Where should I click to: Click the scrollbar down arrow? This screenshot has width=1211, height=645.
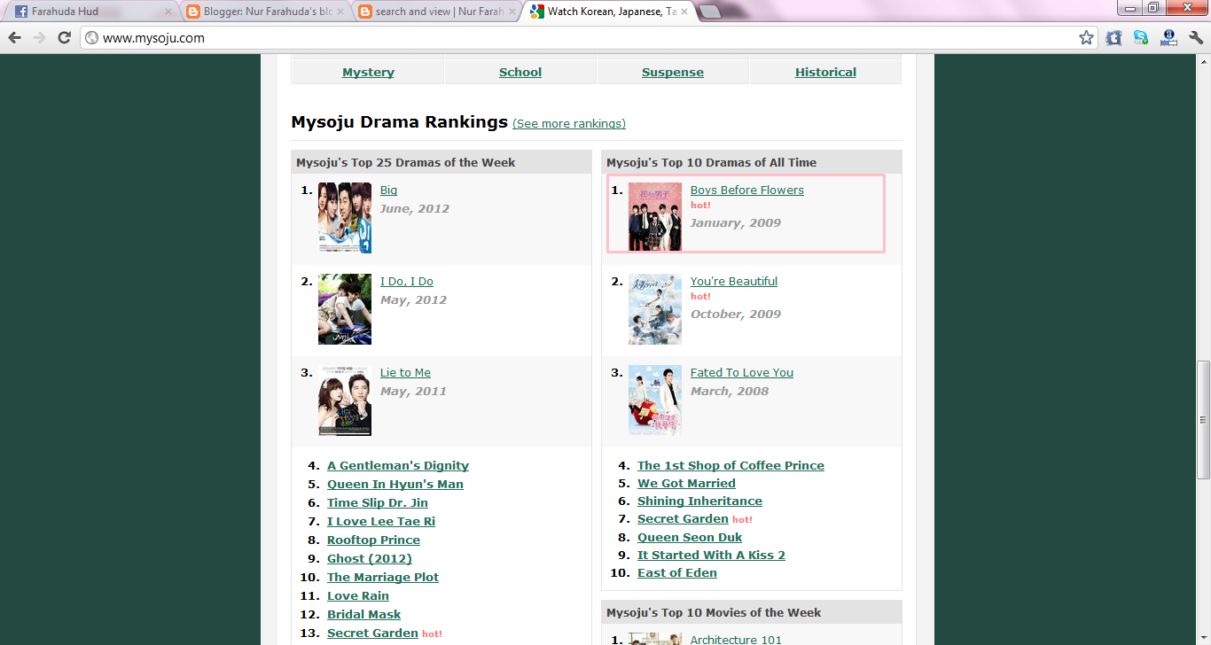1203,638
